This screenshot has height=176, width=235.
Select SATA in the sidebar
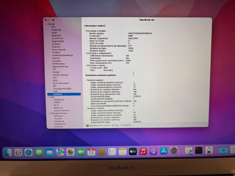(x=55, y=80)
